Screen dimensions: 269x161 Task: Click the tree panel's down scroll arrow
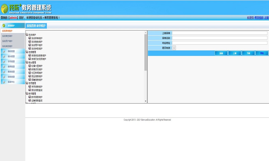point(146,101)
